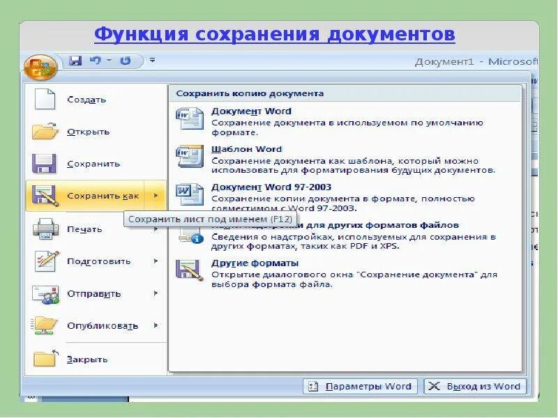Expand the Опубликовать submenu arrow
558x418 pixels.
pos(156,325)
